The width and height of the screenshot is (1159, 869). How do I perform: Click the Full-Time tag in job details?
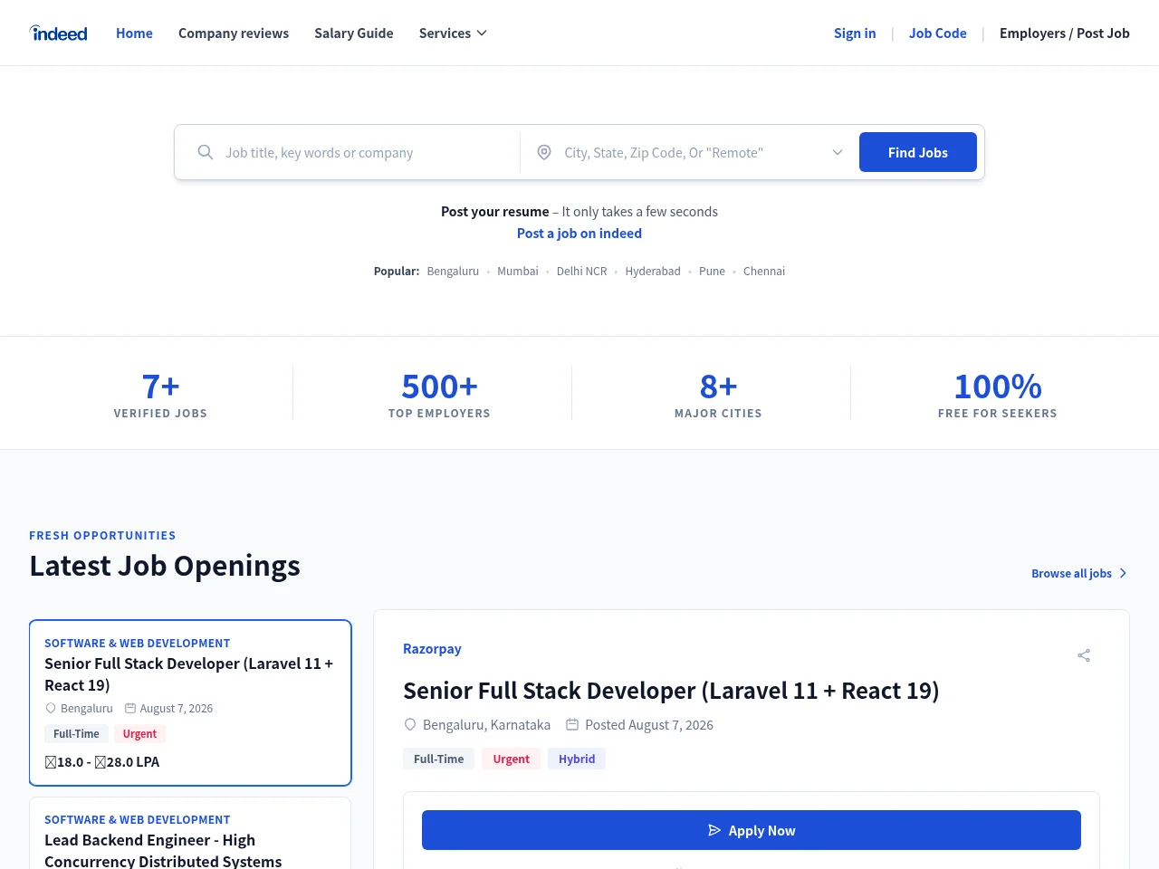click(x=438, y=759)
